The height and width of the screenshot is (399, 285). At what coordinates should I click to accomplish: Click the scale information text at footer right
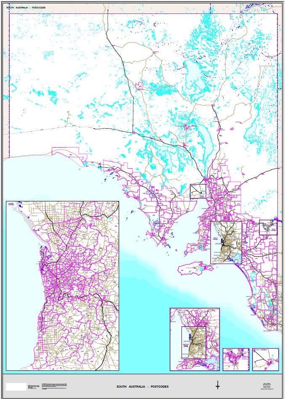(x=266, y=386)
